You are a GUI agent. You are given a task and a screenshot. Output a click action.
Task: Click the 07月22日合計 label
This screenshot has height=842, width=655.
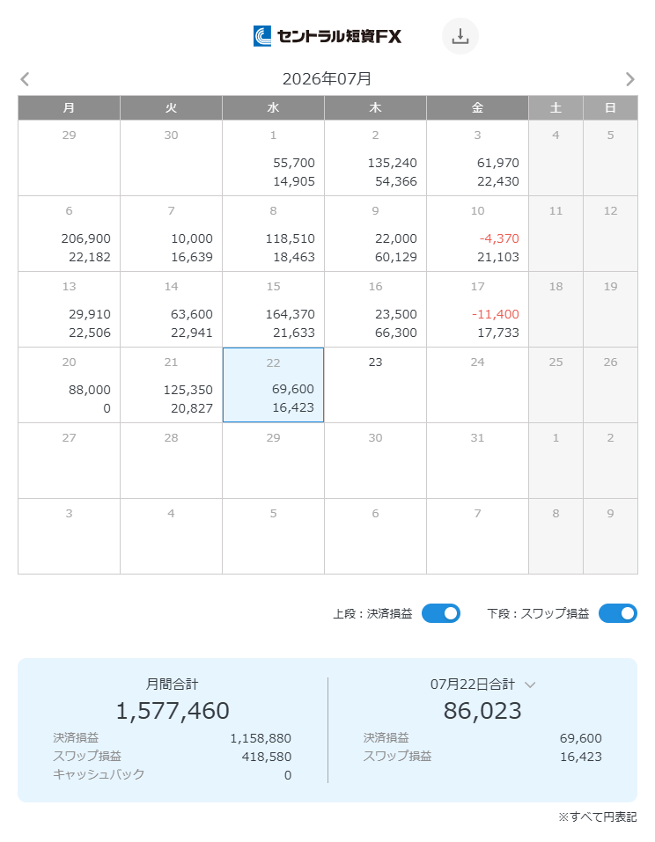pos(472,685)
